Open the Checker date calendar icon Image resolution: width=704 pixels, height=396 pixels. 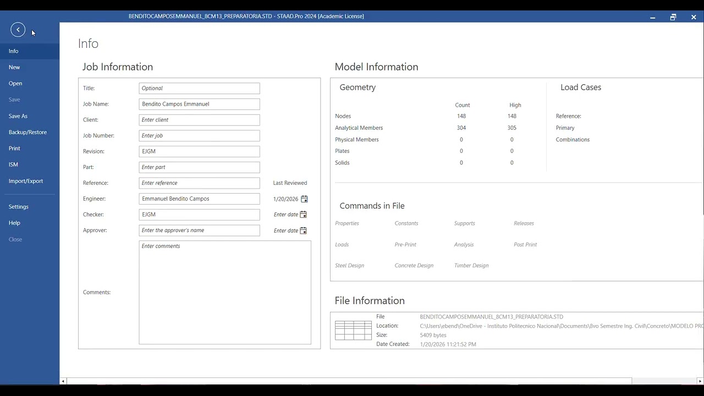[x=303, y=215]
